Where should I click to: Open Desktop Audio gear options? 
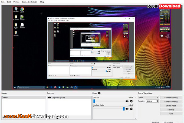coord(131,109)
